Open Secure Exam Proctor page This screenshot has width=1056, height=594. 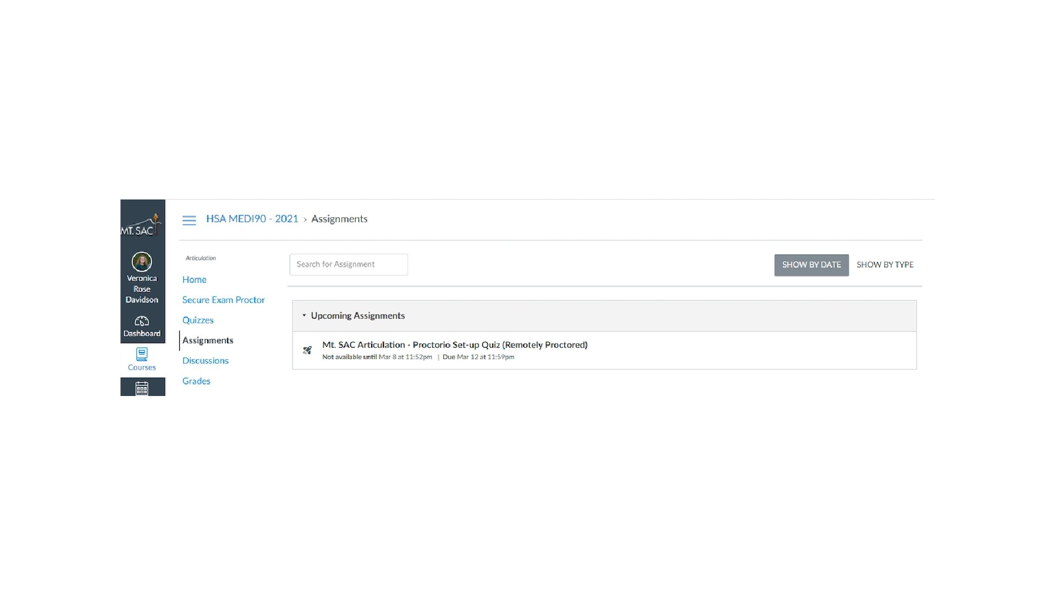[223, 300]
